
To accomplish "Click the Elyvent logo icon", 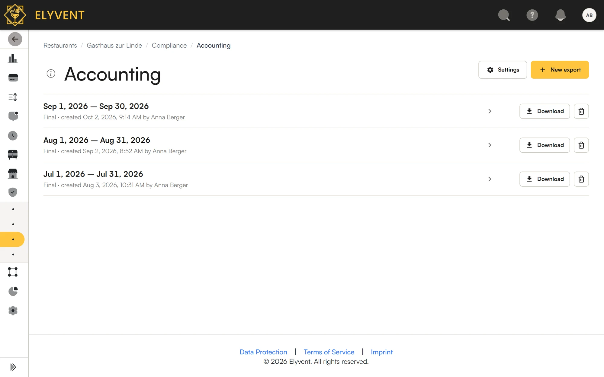I will [x=15, y=15].
